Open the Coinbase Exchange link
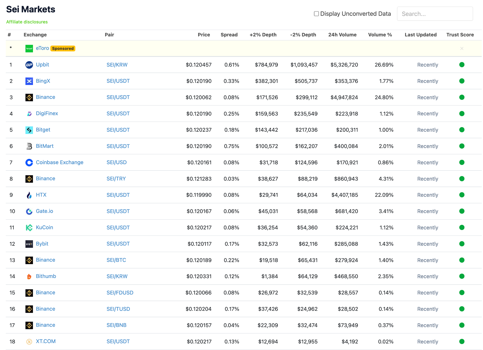Screen dimensions: 483x350 click(60, 162)
